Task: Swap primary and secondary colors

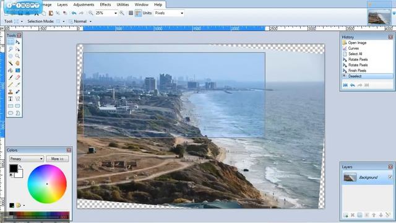Action: (x=20, y=167)
